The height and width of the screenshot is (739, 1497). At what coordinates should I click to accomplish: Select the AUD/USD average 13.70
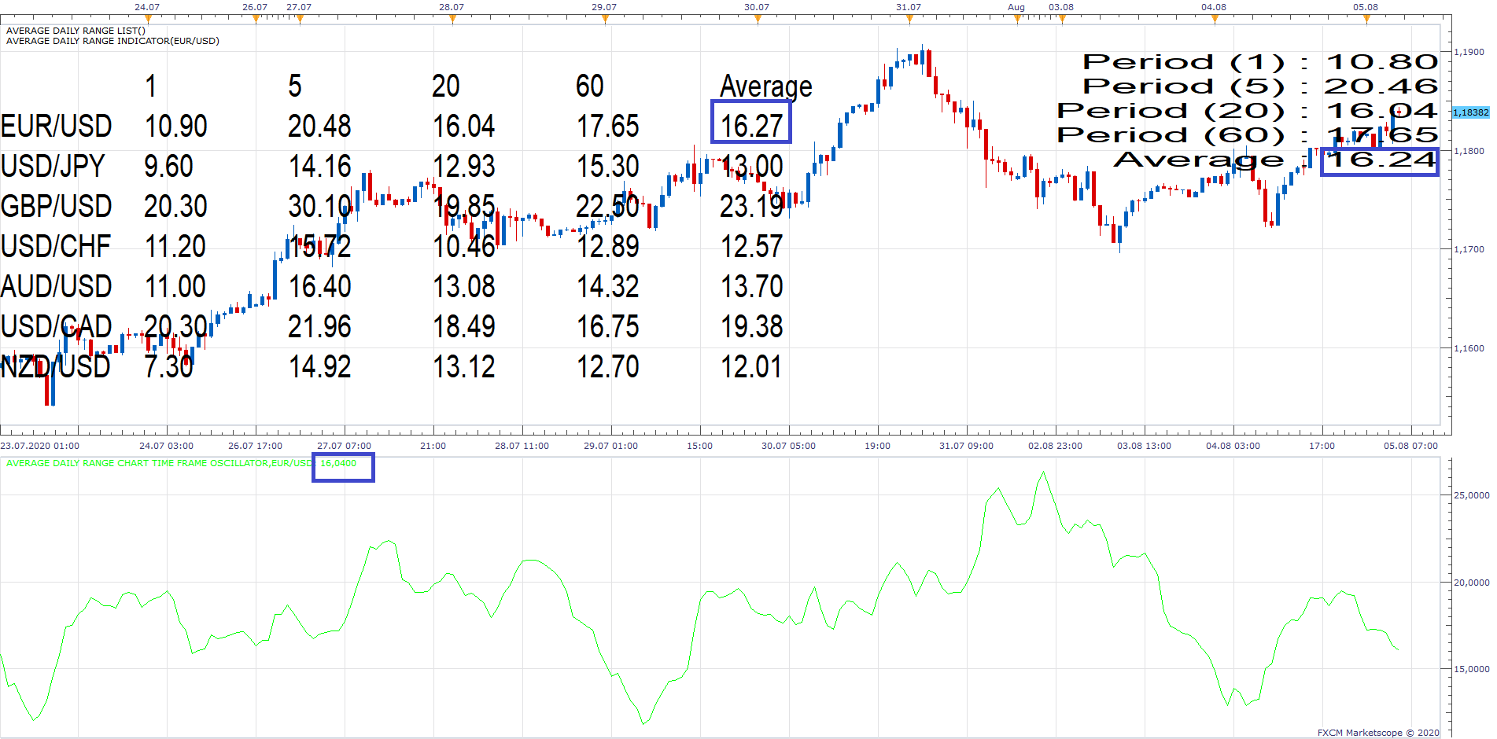[x=752, y=286]
